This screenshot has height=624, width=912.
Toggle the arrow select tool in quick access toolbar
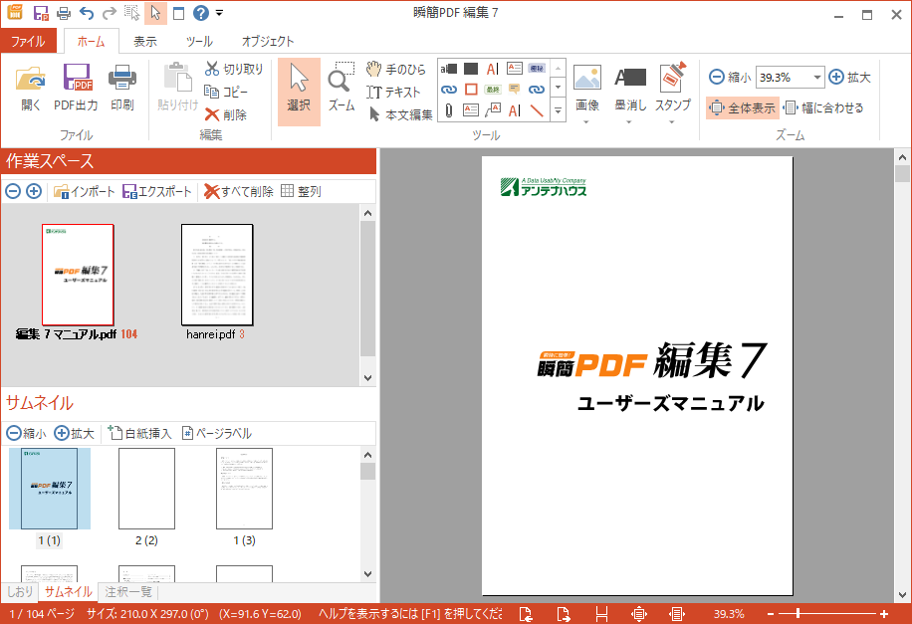[x=156, y=13]
